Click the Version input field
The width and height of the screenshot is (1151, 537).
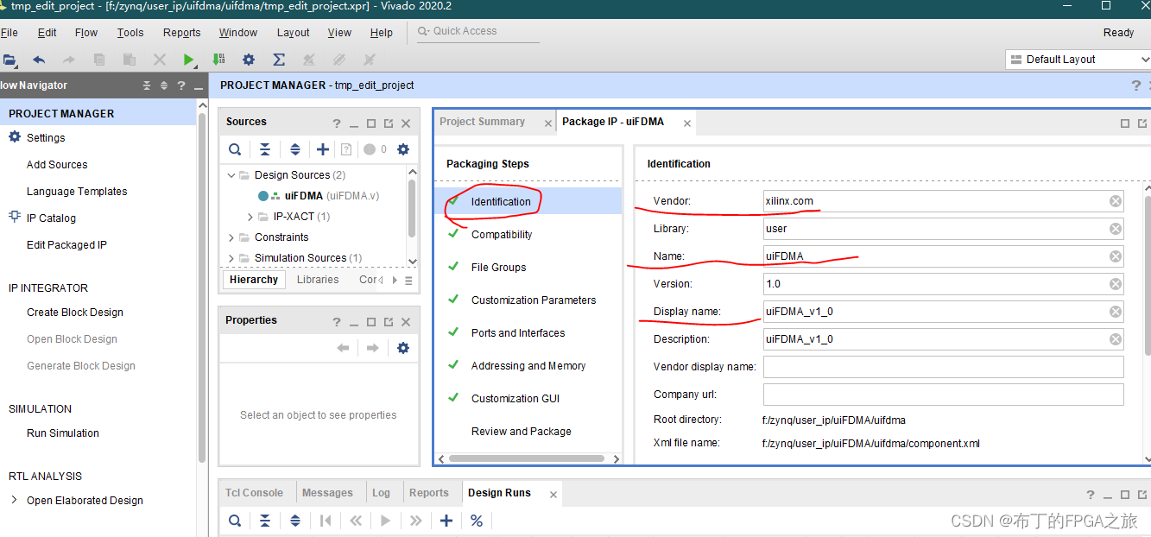(x=943, y=284)
